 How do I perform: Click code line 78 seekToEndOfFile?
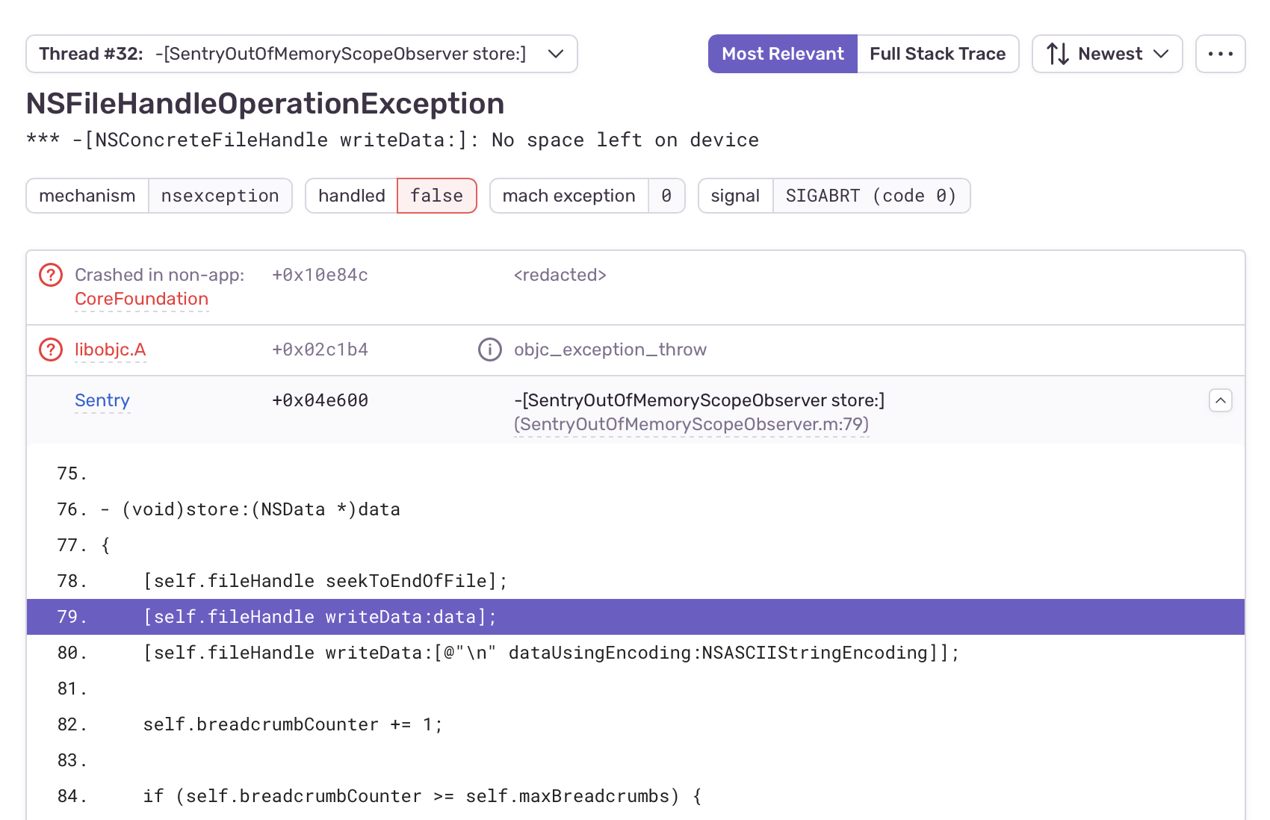[x=636, y=581]
